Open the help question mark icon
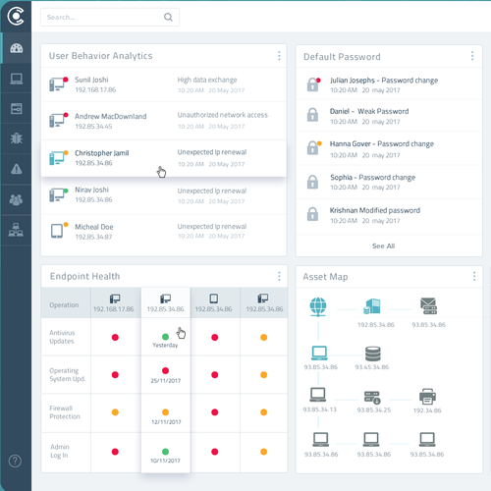This screenshot has height=491, width=491. pos(15,462)
